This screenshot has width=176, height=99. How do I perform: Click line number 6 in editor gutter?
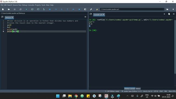[x=3, y=31]
